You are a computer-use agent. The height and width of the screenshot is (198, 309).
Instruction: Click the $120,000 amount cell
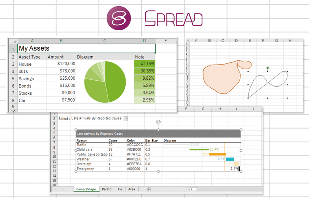[61, 64]
